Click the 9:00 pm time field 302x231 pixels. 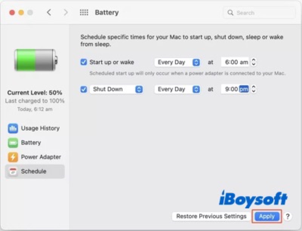tap(234, 89)
